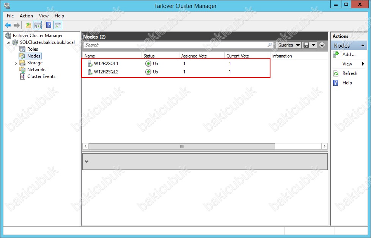Click the green Up status icon for W12R2SQL1
Image resolution: width=371 pixels, height=238 pixels.
[148, 64]
